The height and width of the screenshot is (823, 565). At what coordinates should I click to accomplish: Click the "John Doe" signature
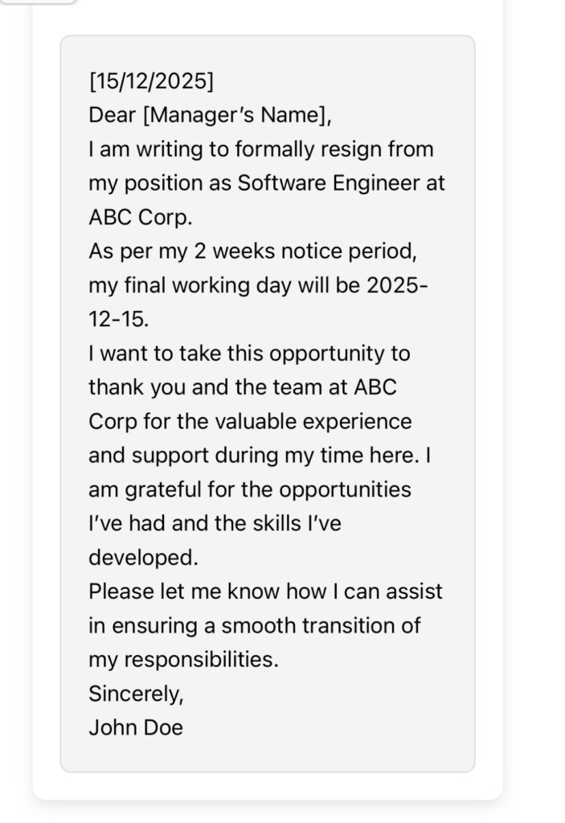[136, 728]
